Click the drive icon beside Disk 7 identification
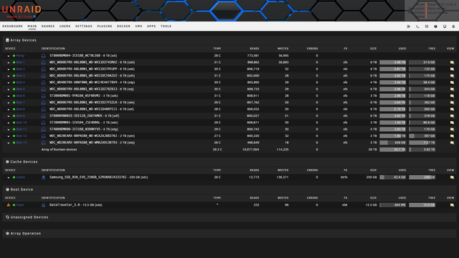 pyautogui.click(x=43, y=102)
